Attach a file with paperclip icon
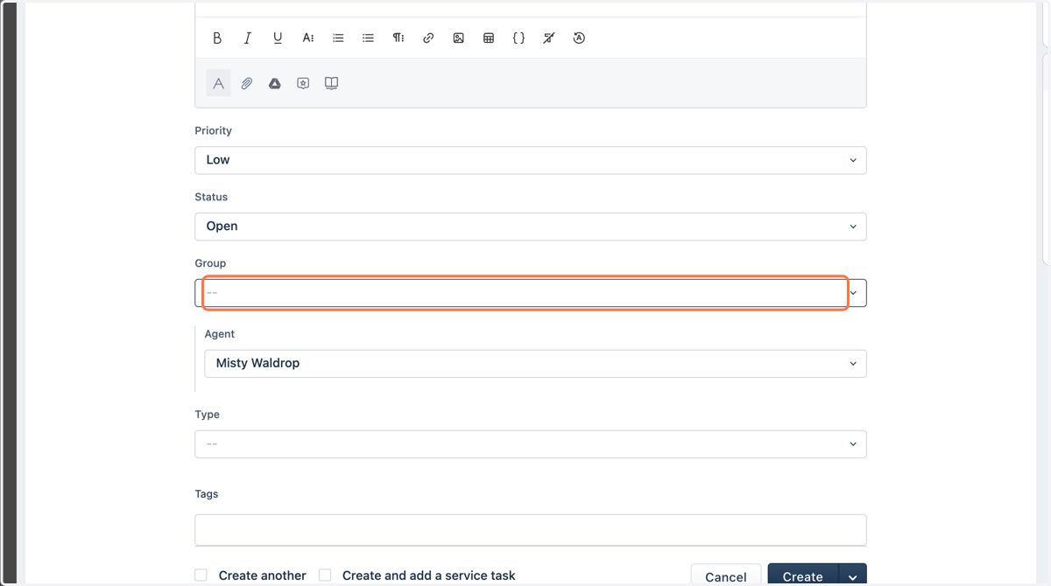 pos(247,83)
